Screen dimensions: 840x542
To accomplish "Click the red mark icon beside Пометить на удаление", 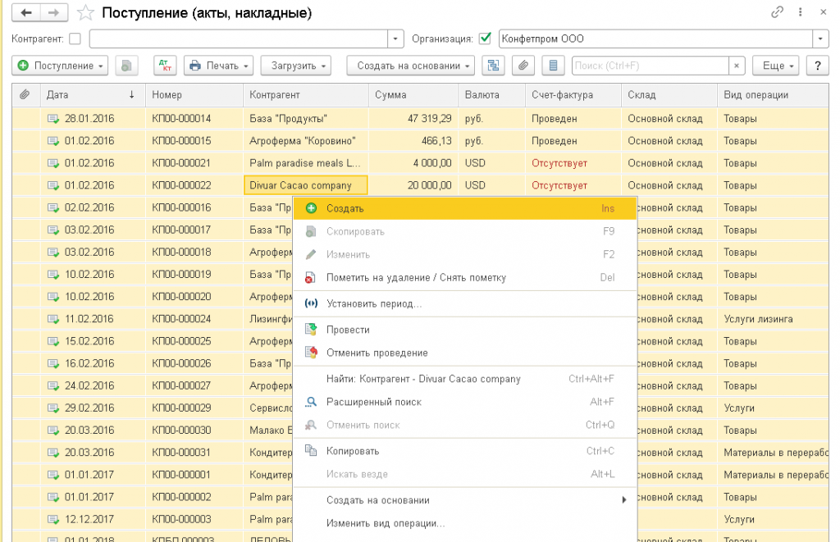I will pos(310,277).
